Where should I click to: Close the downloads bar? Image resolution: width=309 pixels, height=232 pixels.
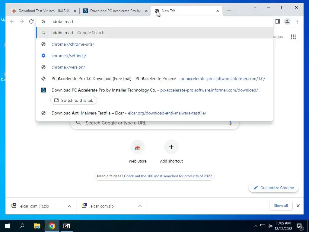pos(298,206)
